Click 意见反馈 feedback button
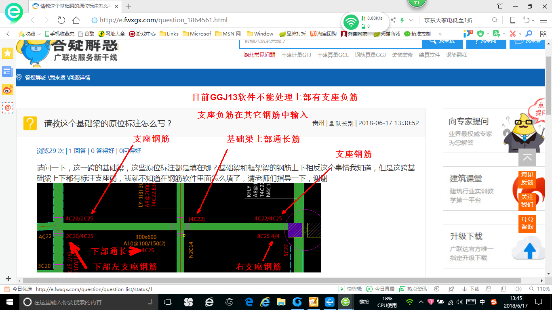This screenshot has width=552, height=310. [x=527, y=178]
